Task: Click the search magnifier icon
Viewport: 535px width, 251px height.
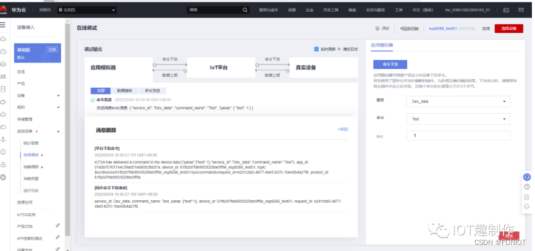Action: [x=245, y=10]
